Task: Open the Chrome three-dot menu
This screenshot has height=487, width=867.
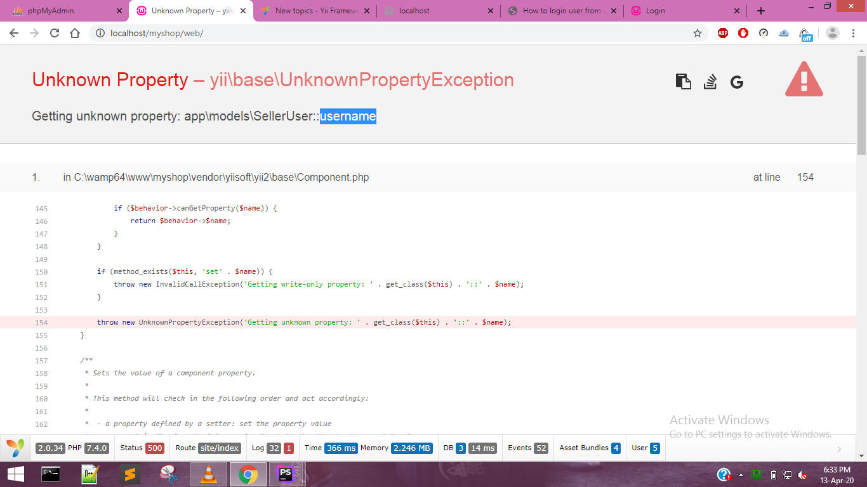Action: [x=854, y=33]
